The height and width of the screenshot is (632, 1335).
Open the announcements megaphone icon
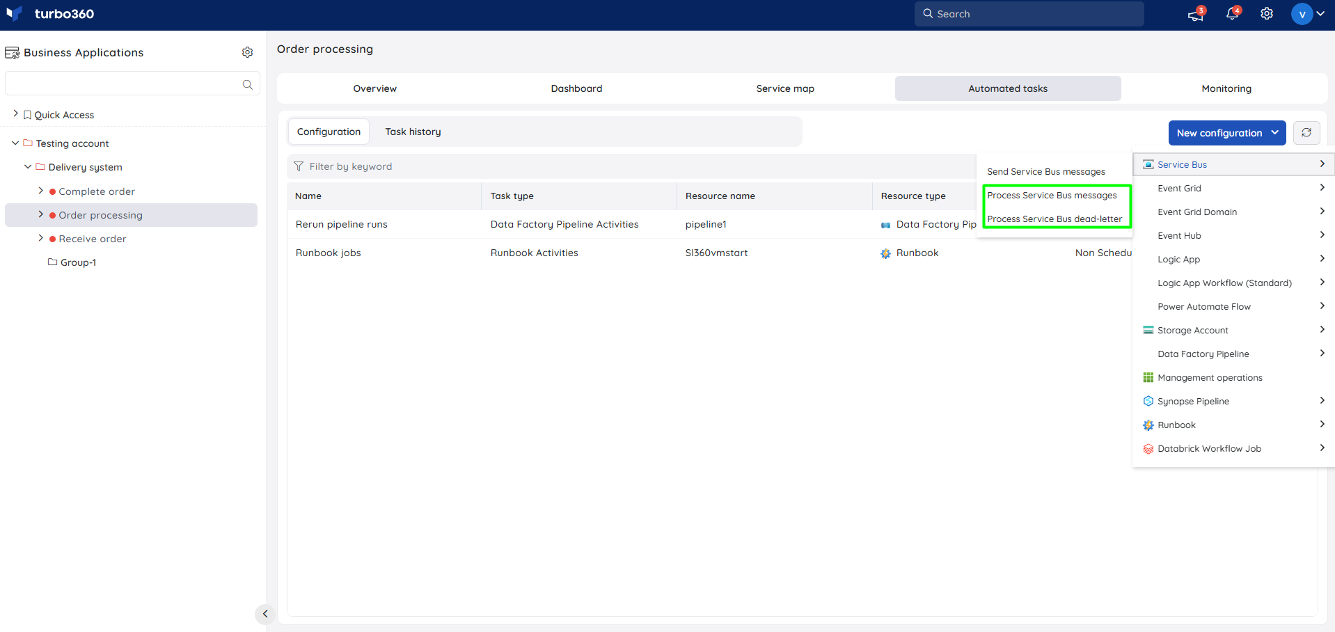[1196, 15]
